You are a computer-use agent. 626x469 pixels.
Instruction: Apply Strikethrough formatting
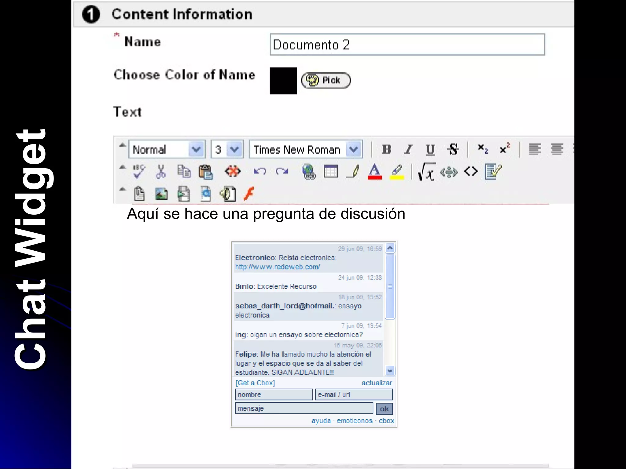453,149
